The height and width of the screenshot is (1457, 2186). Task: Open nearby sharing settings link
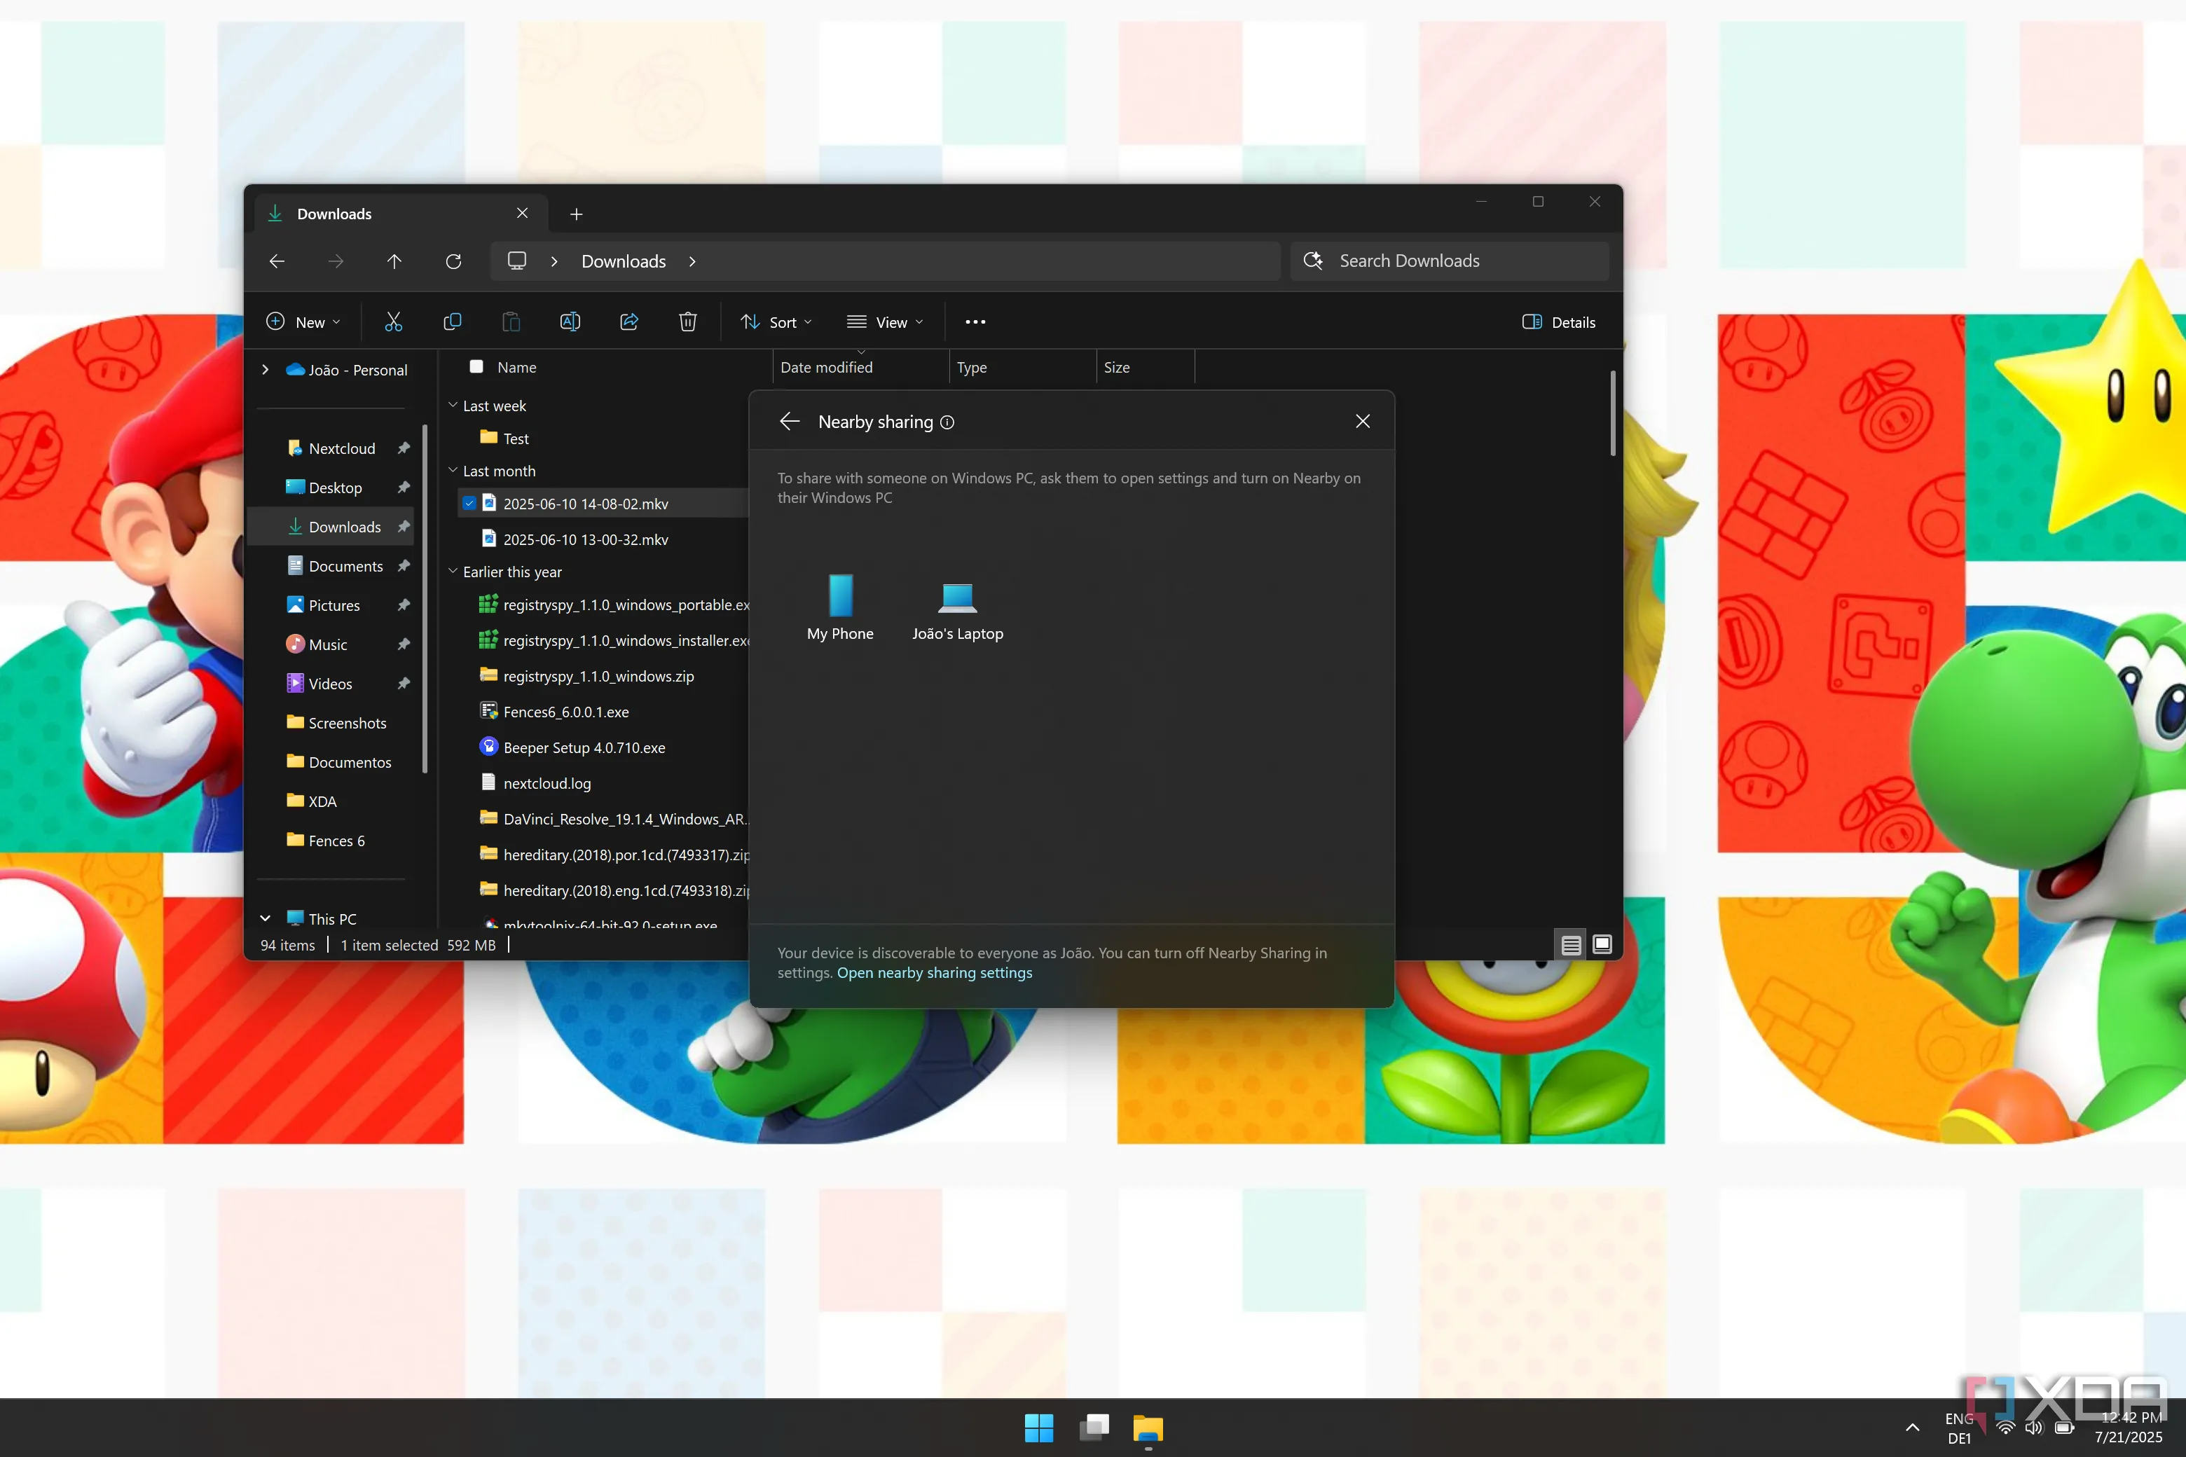[934, 973]
